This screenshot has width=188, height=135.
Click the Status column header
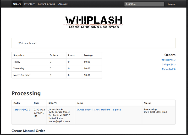point(147,103)
